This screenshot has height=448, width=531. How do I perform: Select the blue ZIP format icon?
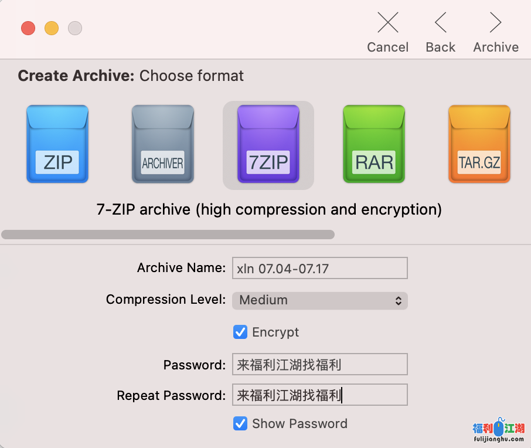57,144
